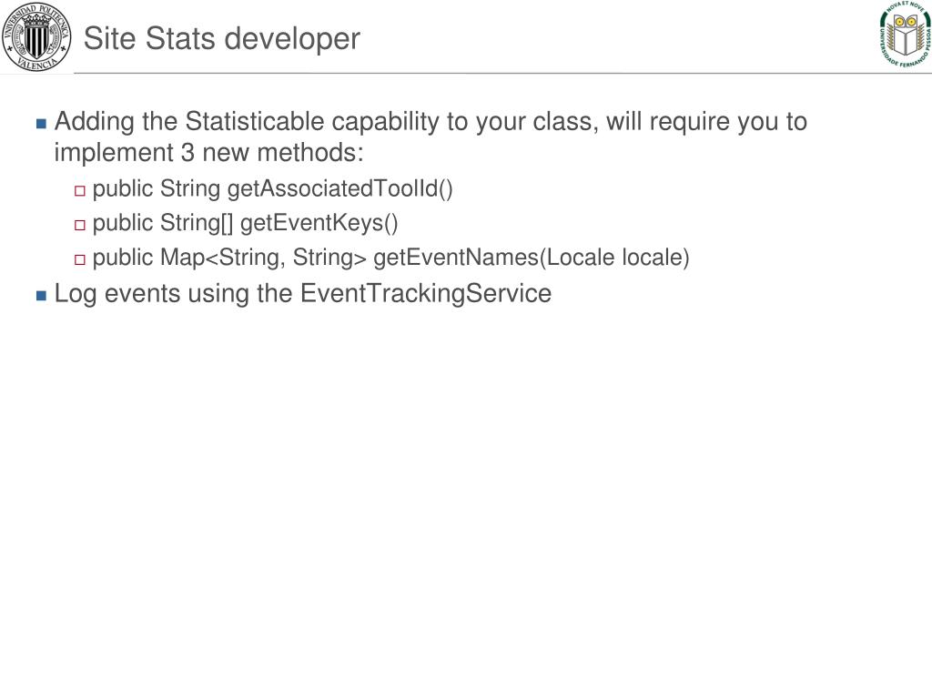
Task: Click the red square bullet beside getEventNames
Action: [x=80, y=259]
